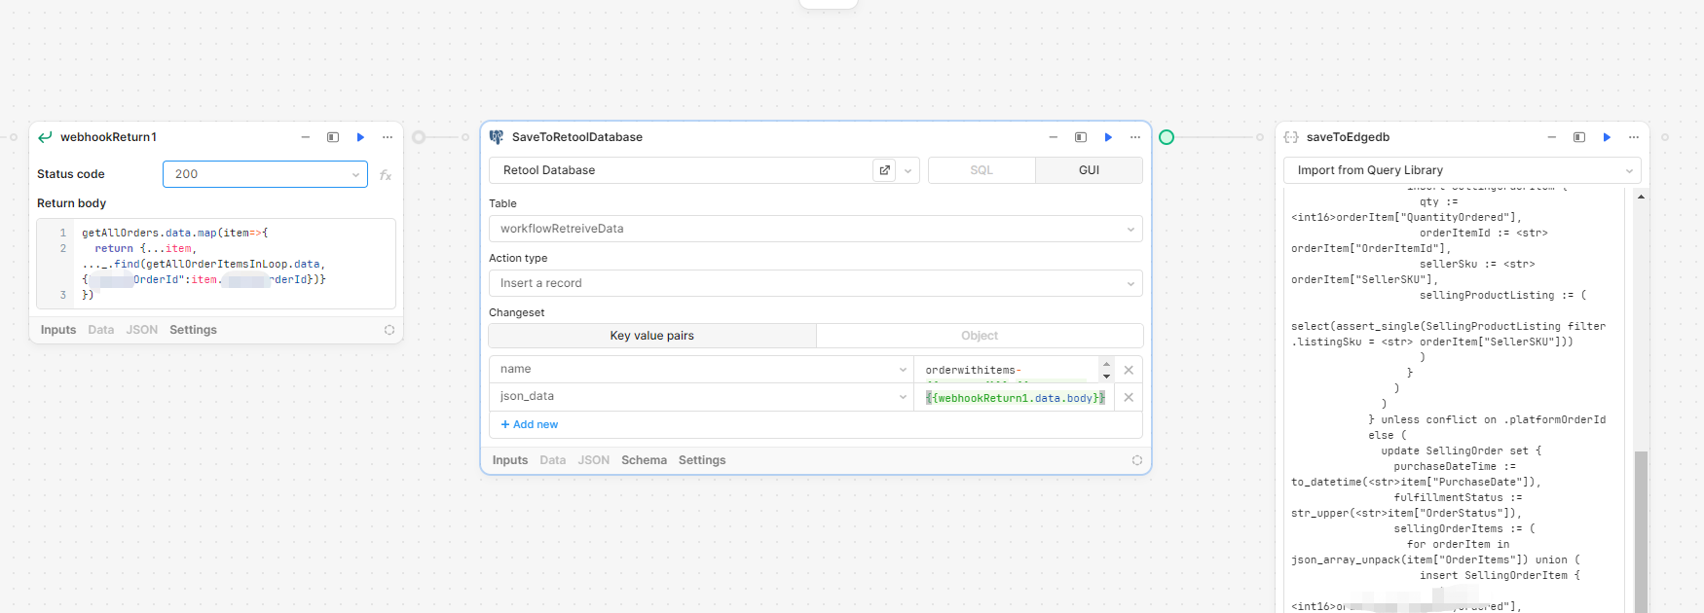
Task: Click the SaveToRetoolDatabase block title
Action: pos(577,137)
